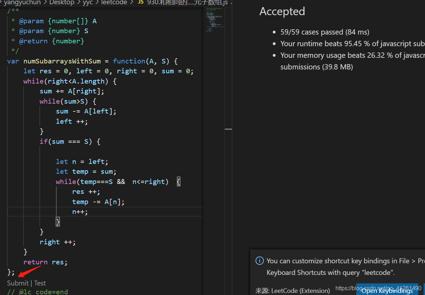Click the "Accepted" result heading
425x295 pixels.
click(282, 11)
